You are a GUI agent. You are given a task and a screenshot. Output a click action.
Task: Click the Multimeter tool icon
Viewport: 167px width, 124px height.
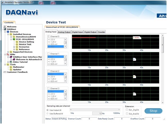pos(11,67)
